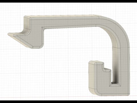Select the concave fillet above the wedge

[26, 32]
